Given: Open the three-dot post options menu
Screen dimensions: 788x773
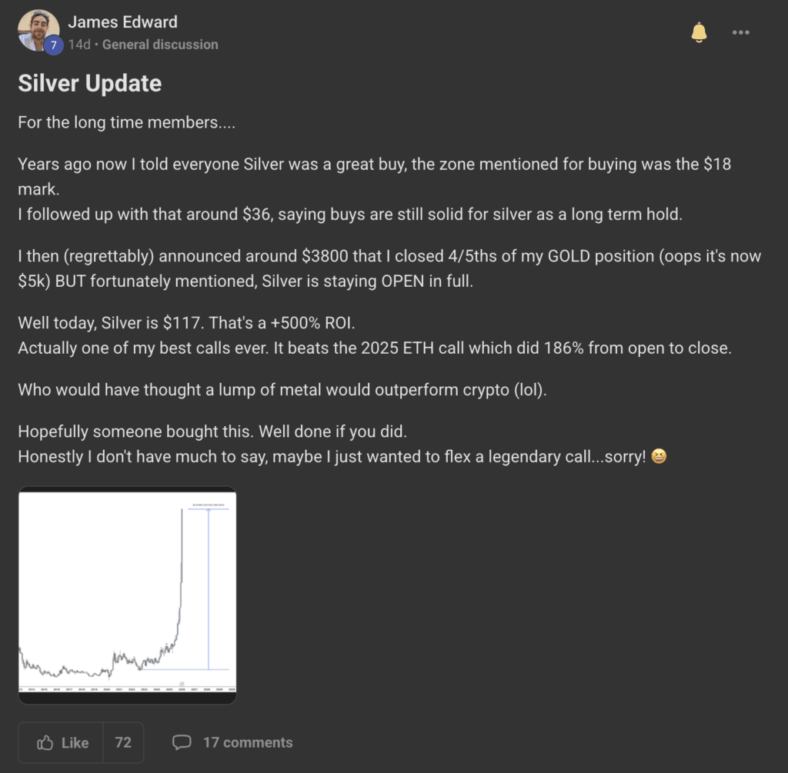Looking at the screenshot, I should [740, 32].
